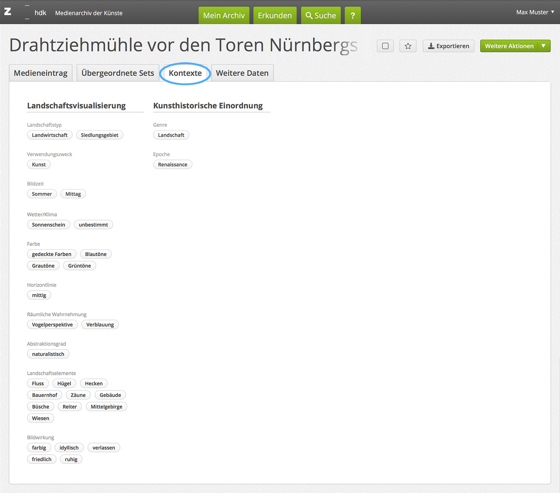
Task: Click the Z logo icon in header
Action: pos(8,12)
